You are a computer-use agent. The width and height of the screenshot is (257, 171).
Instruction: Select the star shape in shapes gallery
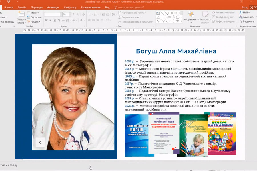coord(178,21)
